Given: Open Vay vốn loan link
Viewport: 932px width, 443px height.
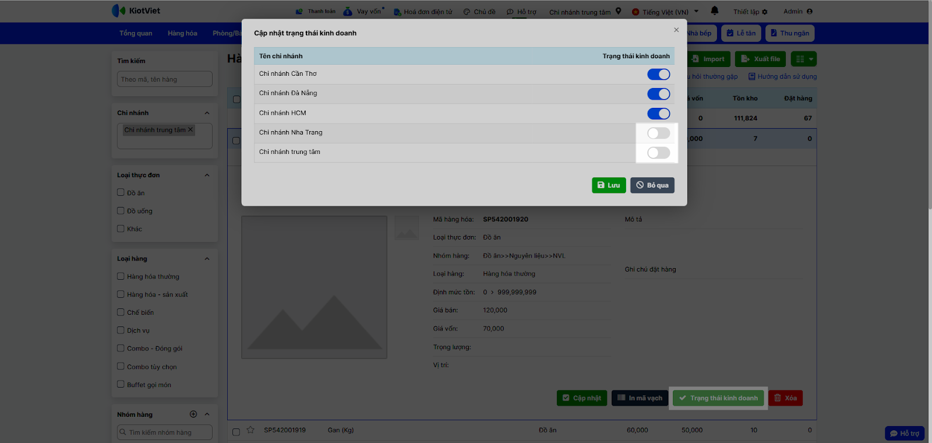Looking at the screenshot, I should coord(363,11).
